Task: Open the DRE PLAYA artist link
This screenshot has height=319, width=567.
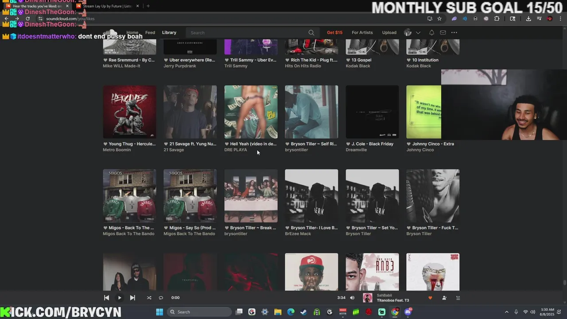Action: point(236,150)
